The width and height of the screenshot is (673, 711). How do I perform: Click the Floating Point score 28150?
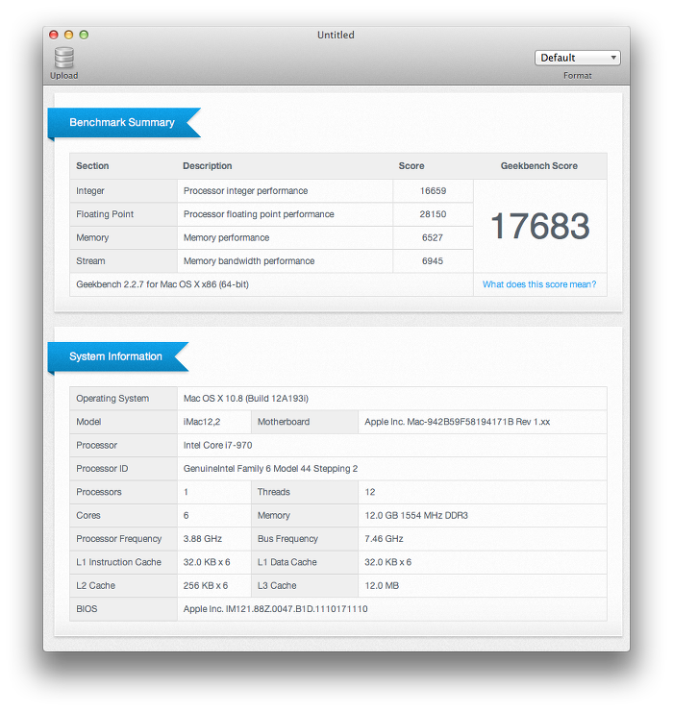click(x=433, y=214)
